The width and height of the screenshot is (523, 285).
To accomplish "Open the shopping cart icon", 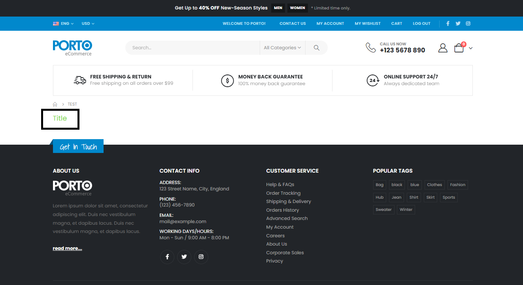I will [459, 48].
